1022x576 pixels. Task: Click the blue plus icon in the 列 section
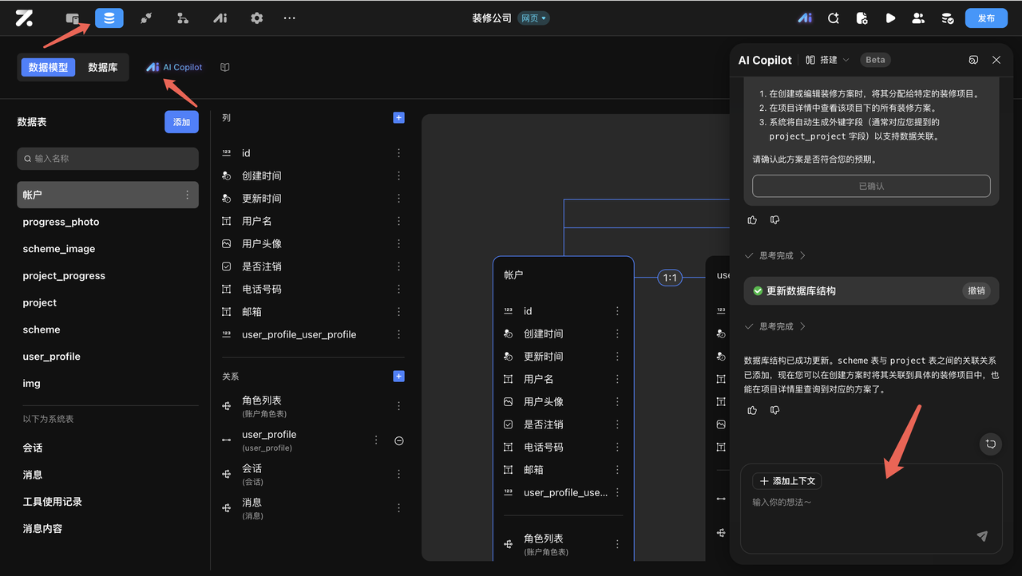click(399, 118)
